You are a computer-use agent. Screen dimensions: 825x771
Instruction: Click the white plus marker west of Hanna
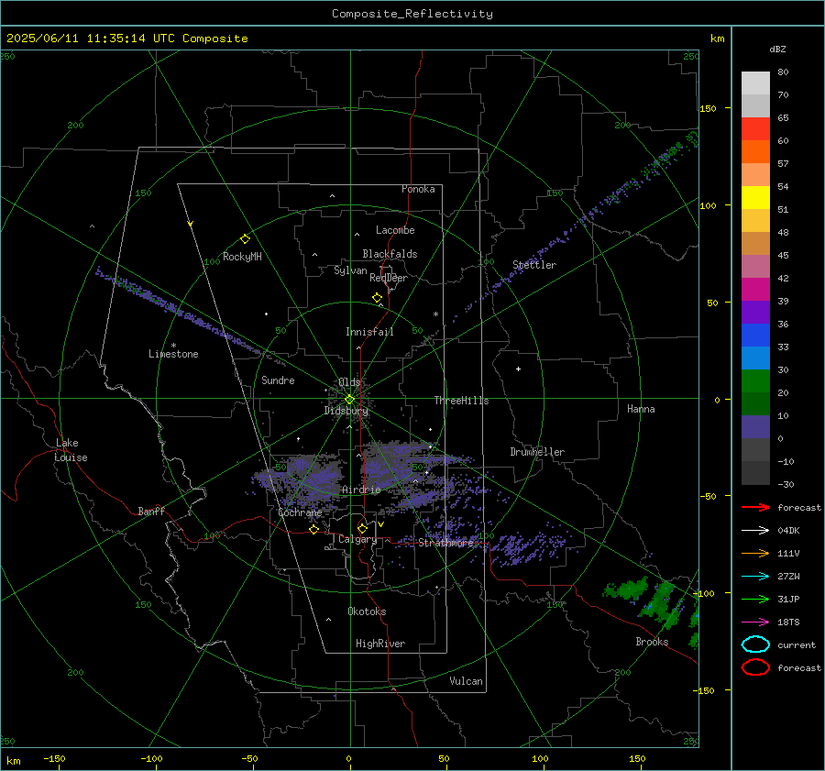pos(518,369)
